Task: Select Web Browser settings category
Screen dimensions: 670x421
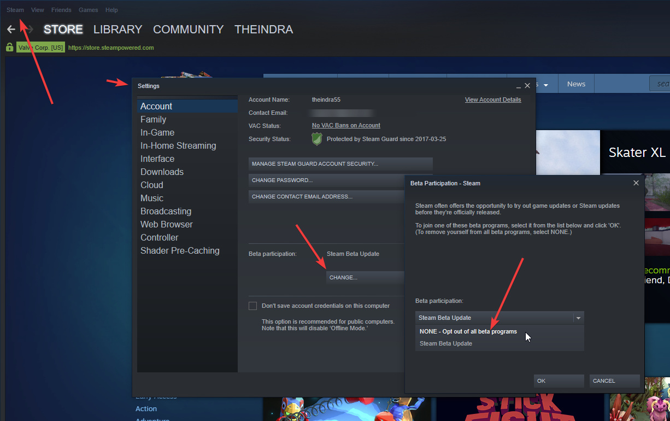Action: click(x=187, y=224)
